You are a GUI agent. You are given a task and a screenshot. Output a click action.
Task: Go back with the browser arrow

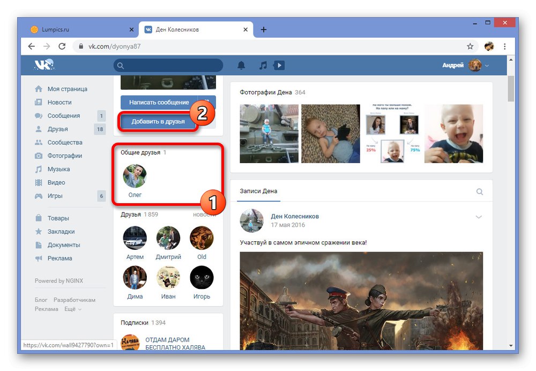[x=32, y=46]
